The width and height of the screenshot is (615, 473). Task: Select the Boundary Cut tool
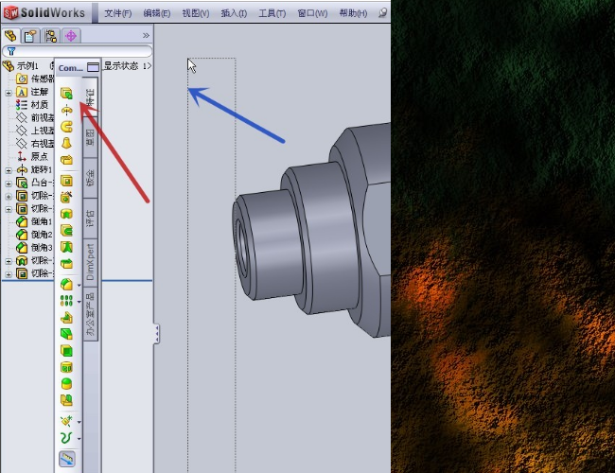tap(66, 263)
